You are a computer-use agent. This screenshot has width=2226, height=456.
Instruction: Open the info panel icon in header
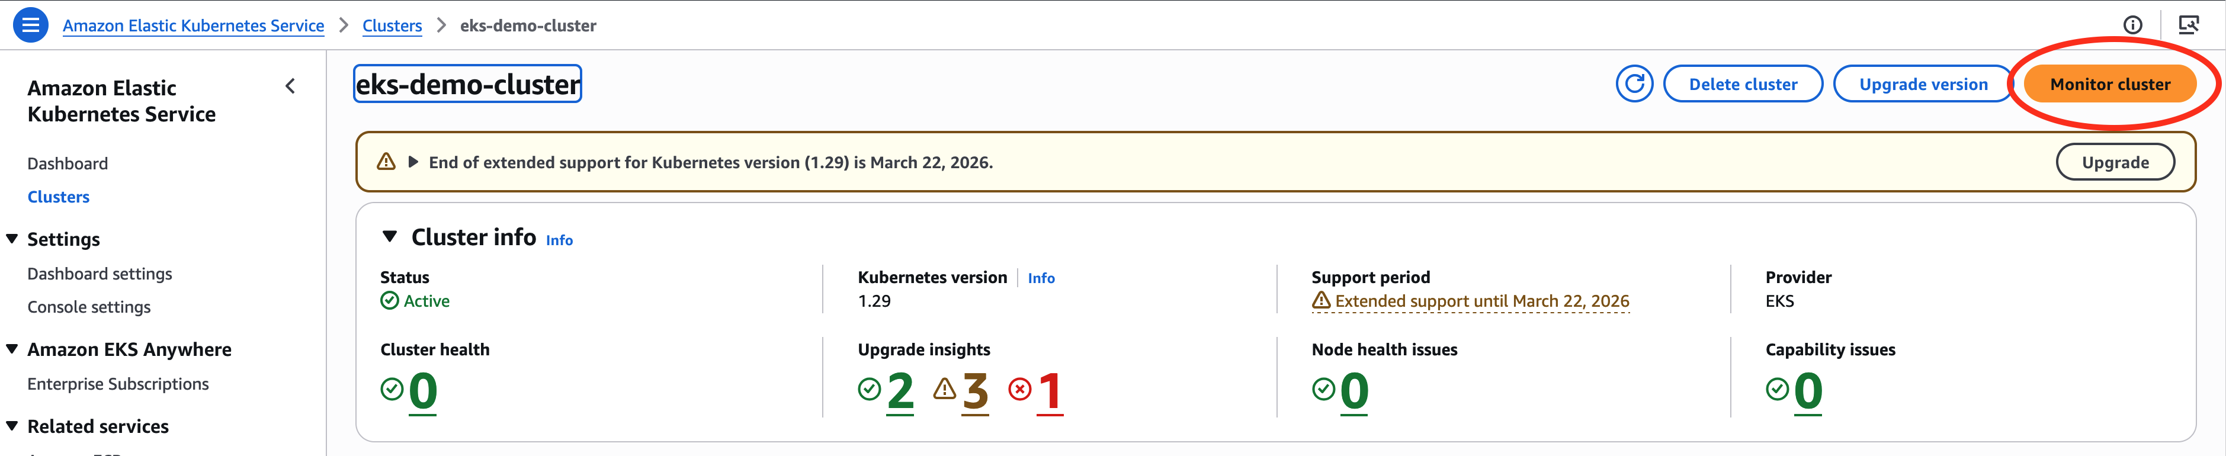coord(2132,25)
